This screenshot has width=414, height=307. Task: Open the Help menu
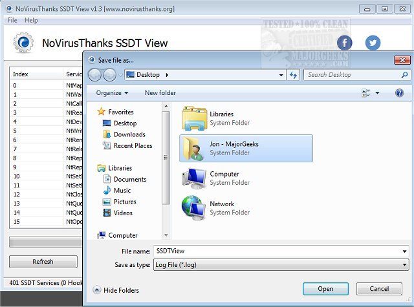pyautogui.click(x=31, y=20)
